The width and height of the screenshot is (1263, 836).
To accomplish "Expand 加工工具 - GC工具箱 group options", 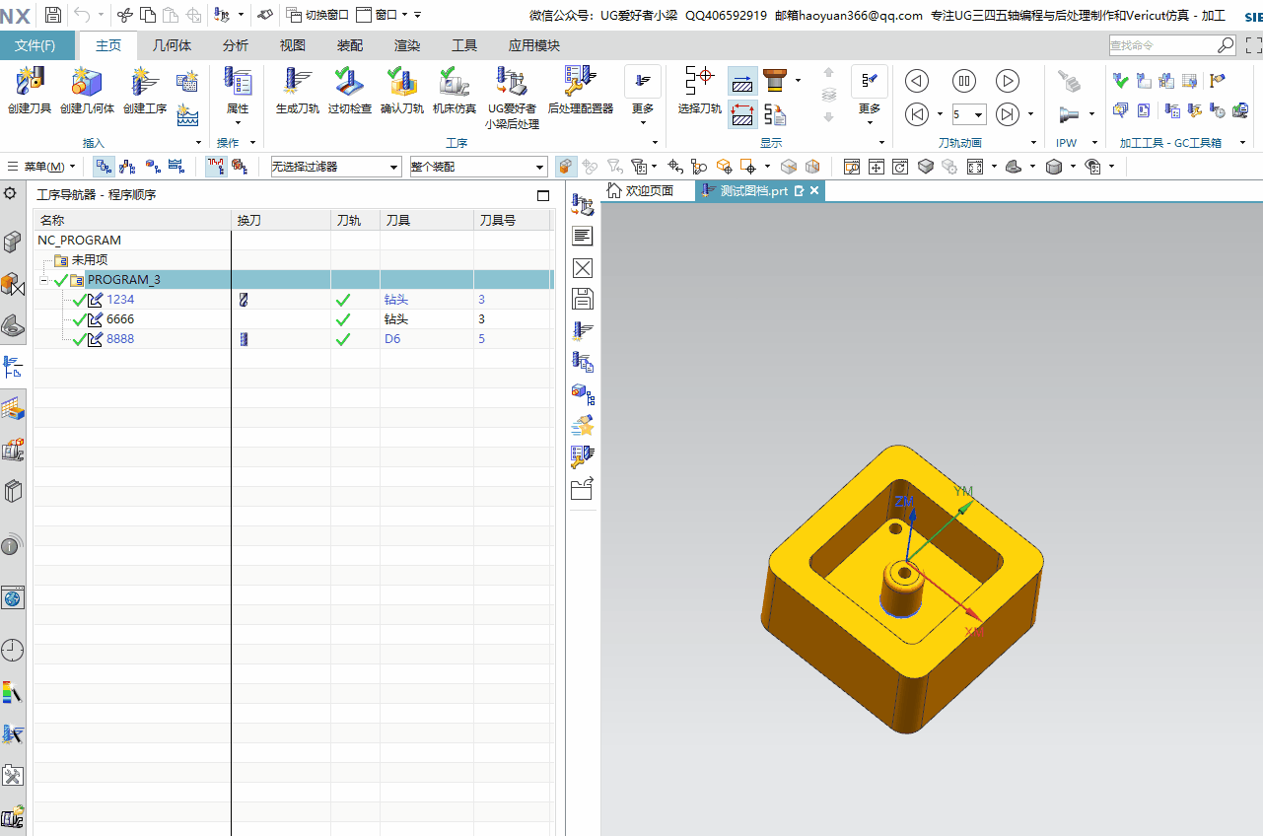I will click(1242, 143).
